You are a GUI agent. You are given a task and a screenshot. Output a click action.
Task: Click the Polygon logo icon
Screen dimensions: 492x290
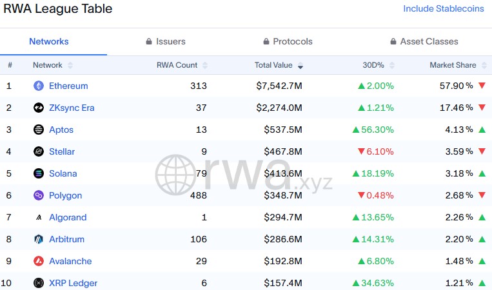point(39,195)
